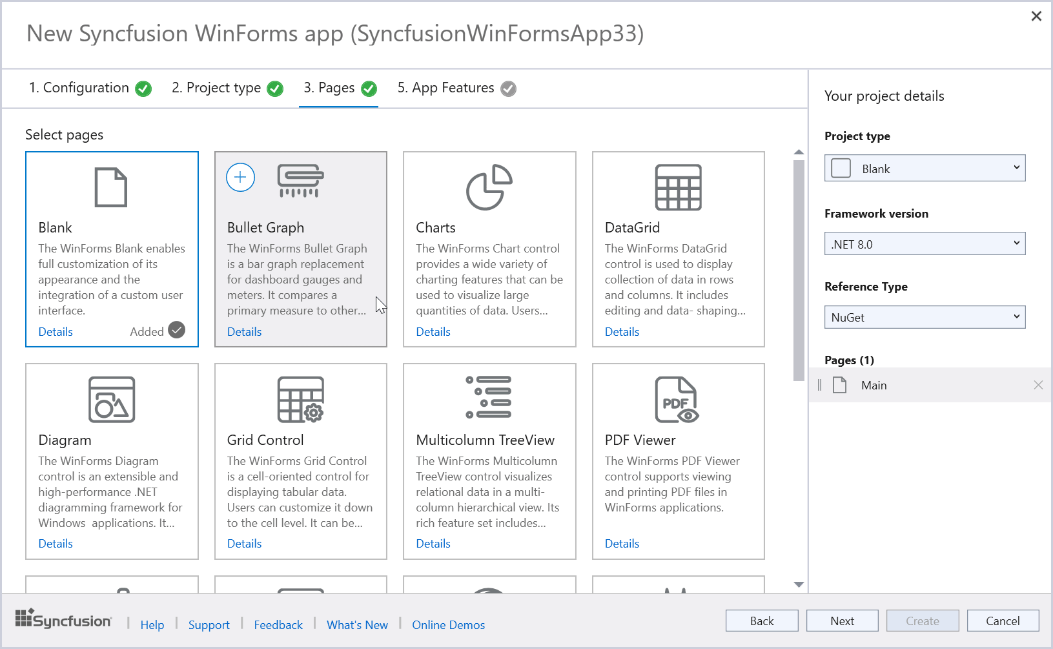Image resolution: width=1053 pixels, height=649 pixels.
Task: Remove the Main page with X icon
Action: coord(1038,386)
